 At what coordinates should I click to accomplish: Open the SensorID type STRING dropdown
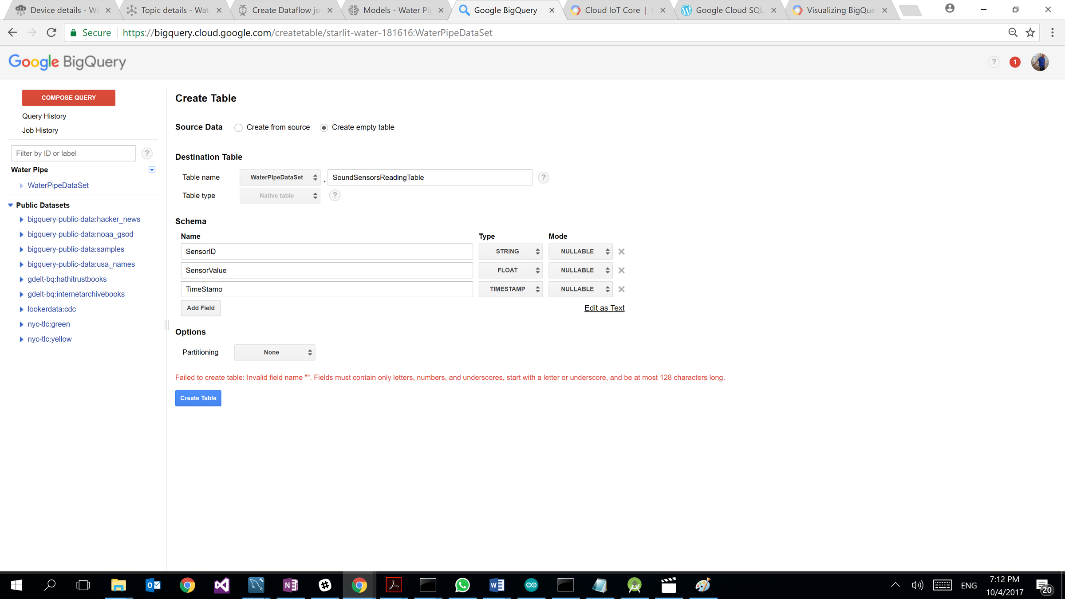pyautogui.click(x=510, y=252)
